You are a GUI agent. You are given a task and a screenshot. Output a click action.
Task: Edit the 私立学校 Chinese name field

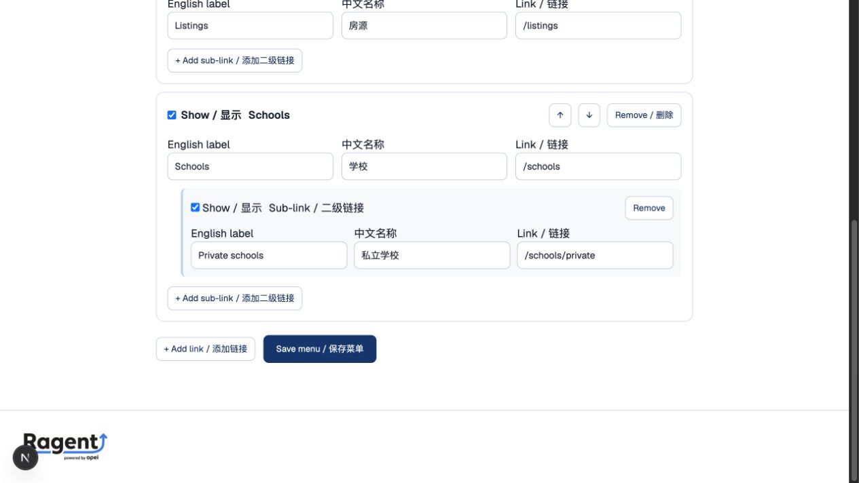point(432,256)
